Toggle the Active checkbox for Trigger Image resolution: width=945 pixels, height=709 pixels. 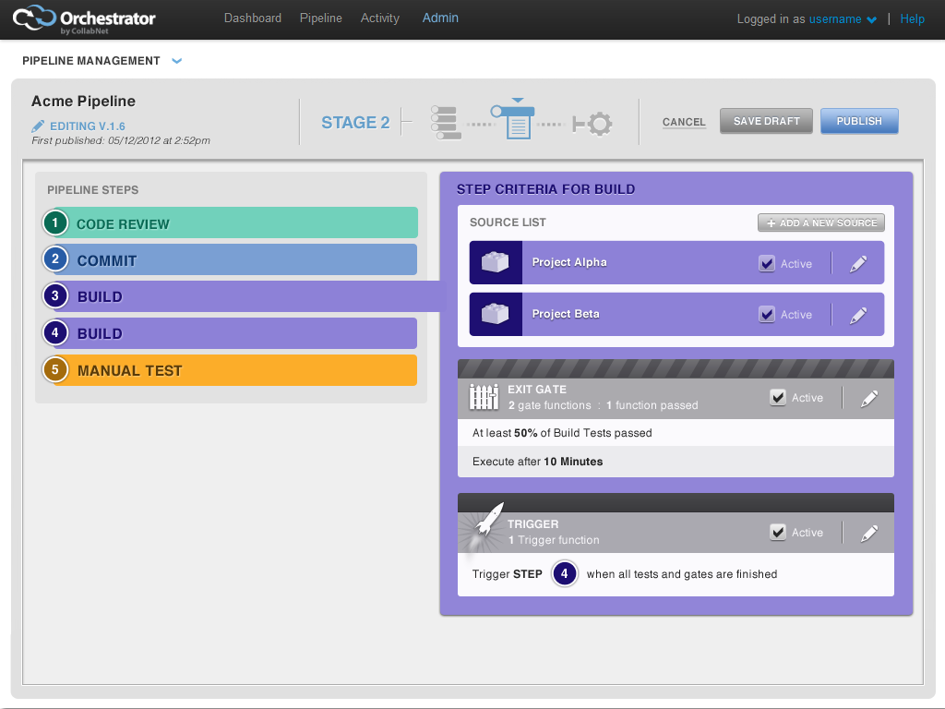click(778, 533)
